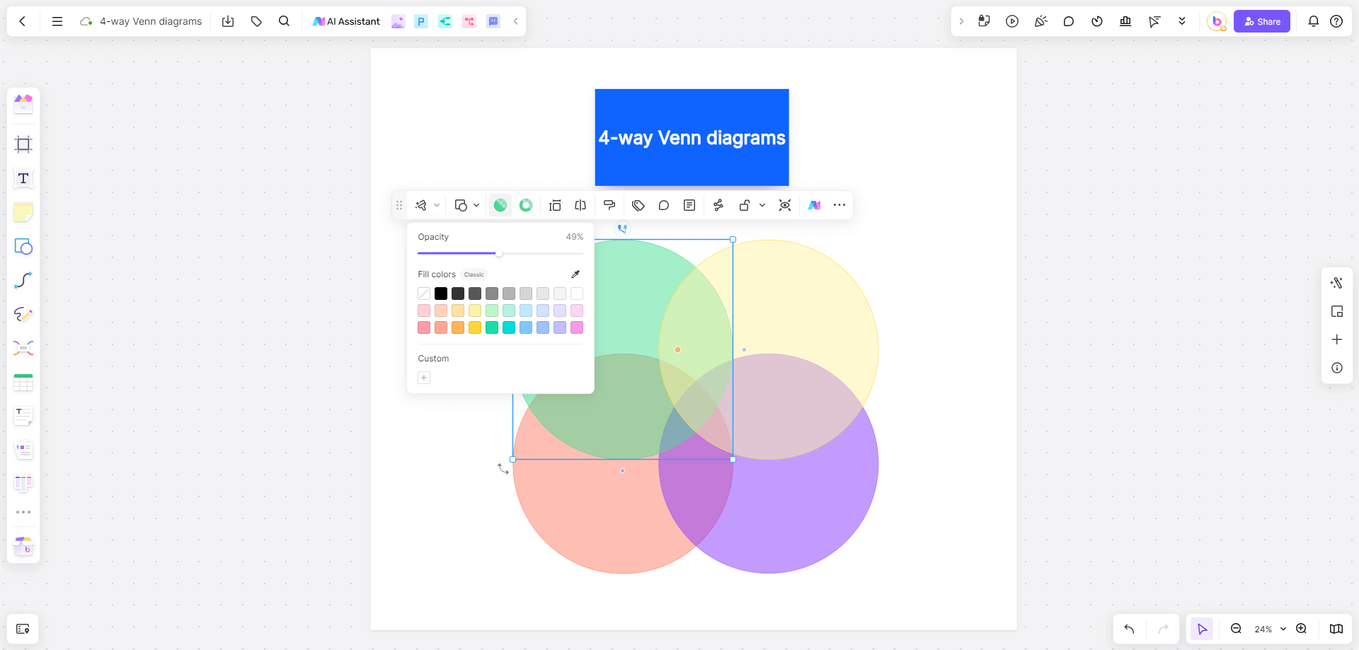Open more options in floating toolbar
The image size is (1359, 650).
(839, 205)
